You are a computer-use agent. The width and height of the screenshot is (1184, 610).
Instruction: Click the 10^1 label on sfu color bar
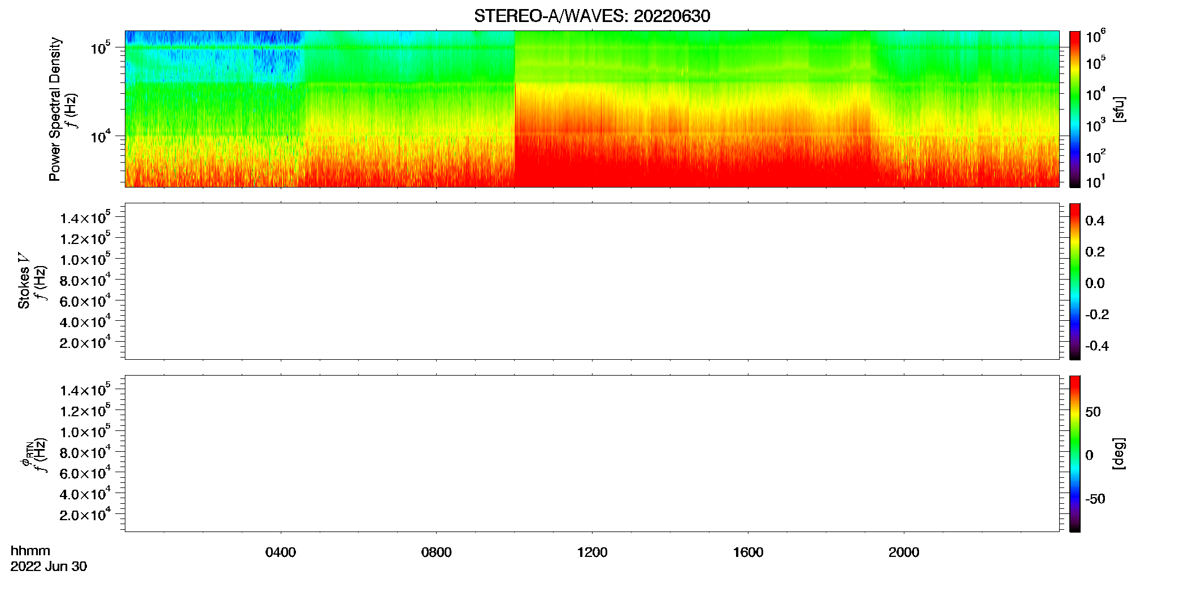(1095, 182)
